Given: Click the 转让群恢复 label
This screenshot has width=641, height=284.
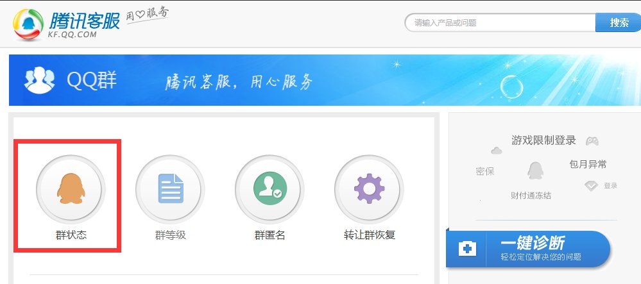Looking at the screenshot, I should [370, 235].
